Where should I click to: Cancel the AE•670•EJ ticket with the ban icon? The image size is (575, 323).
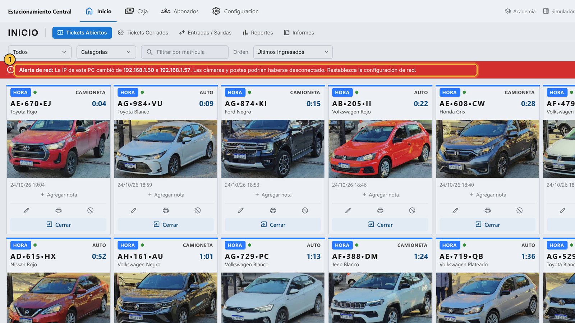click(x=90, y=210)
